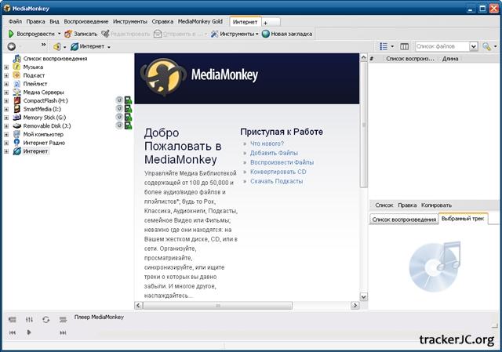Open the Инструменты menu
The width and height of the screenshot is (502, 352).
click(x=128, y=21)
